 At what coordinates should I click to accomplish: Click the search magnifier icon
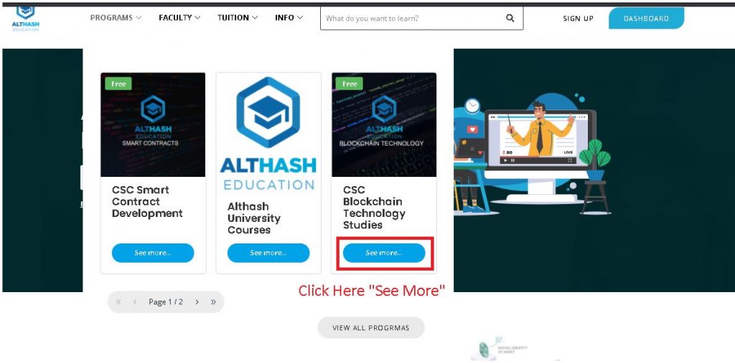pos(510,18)
